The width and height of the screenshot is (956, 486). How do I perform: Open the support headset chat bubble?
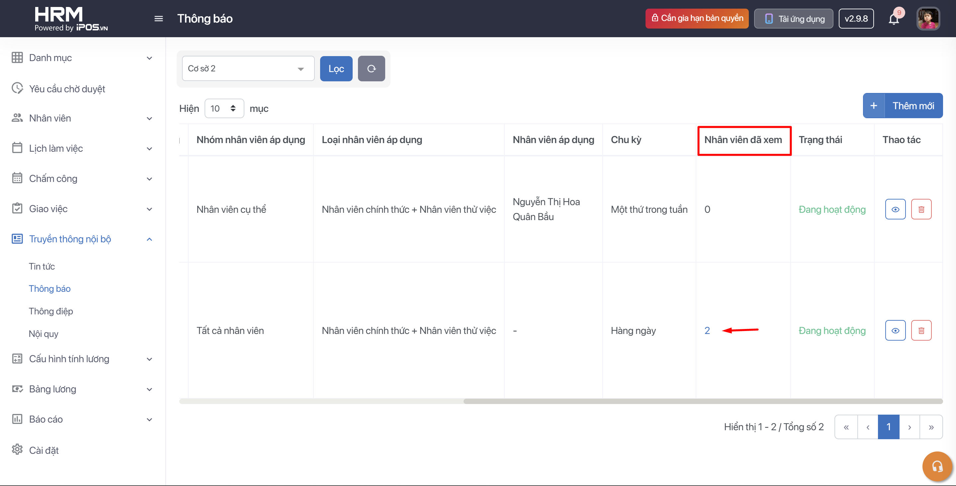tap(937, 466)
